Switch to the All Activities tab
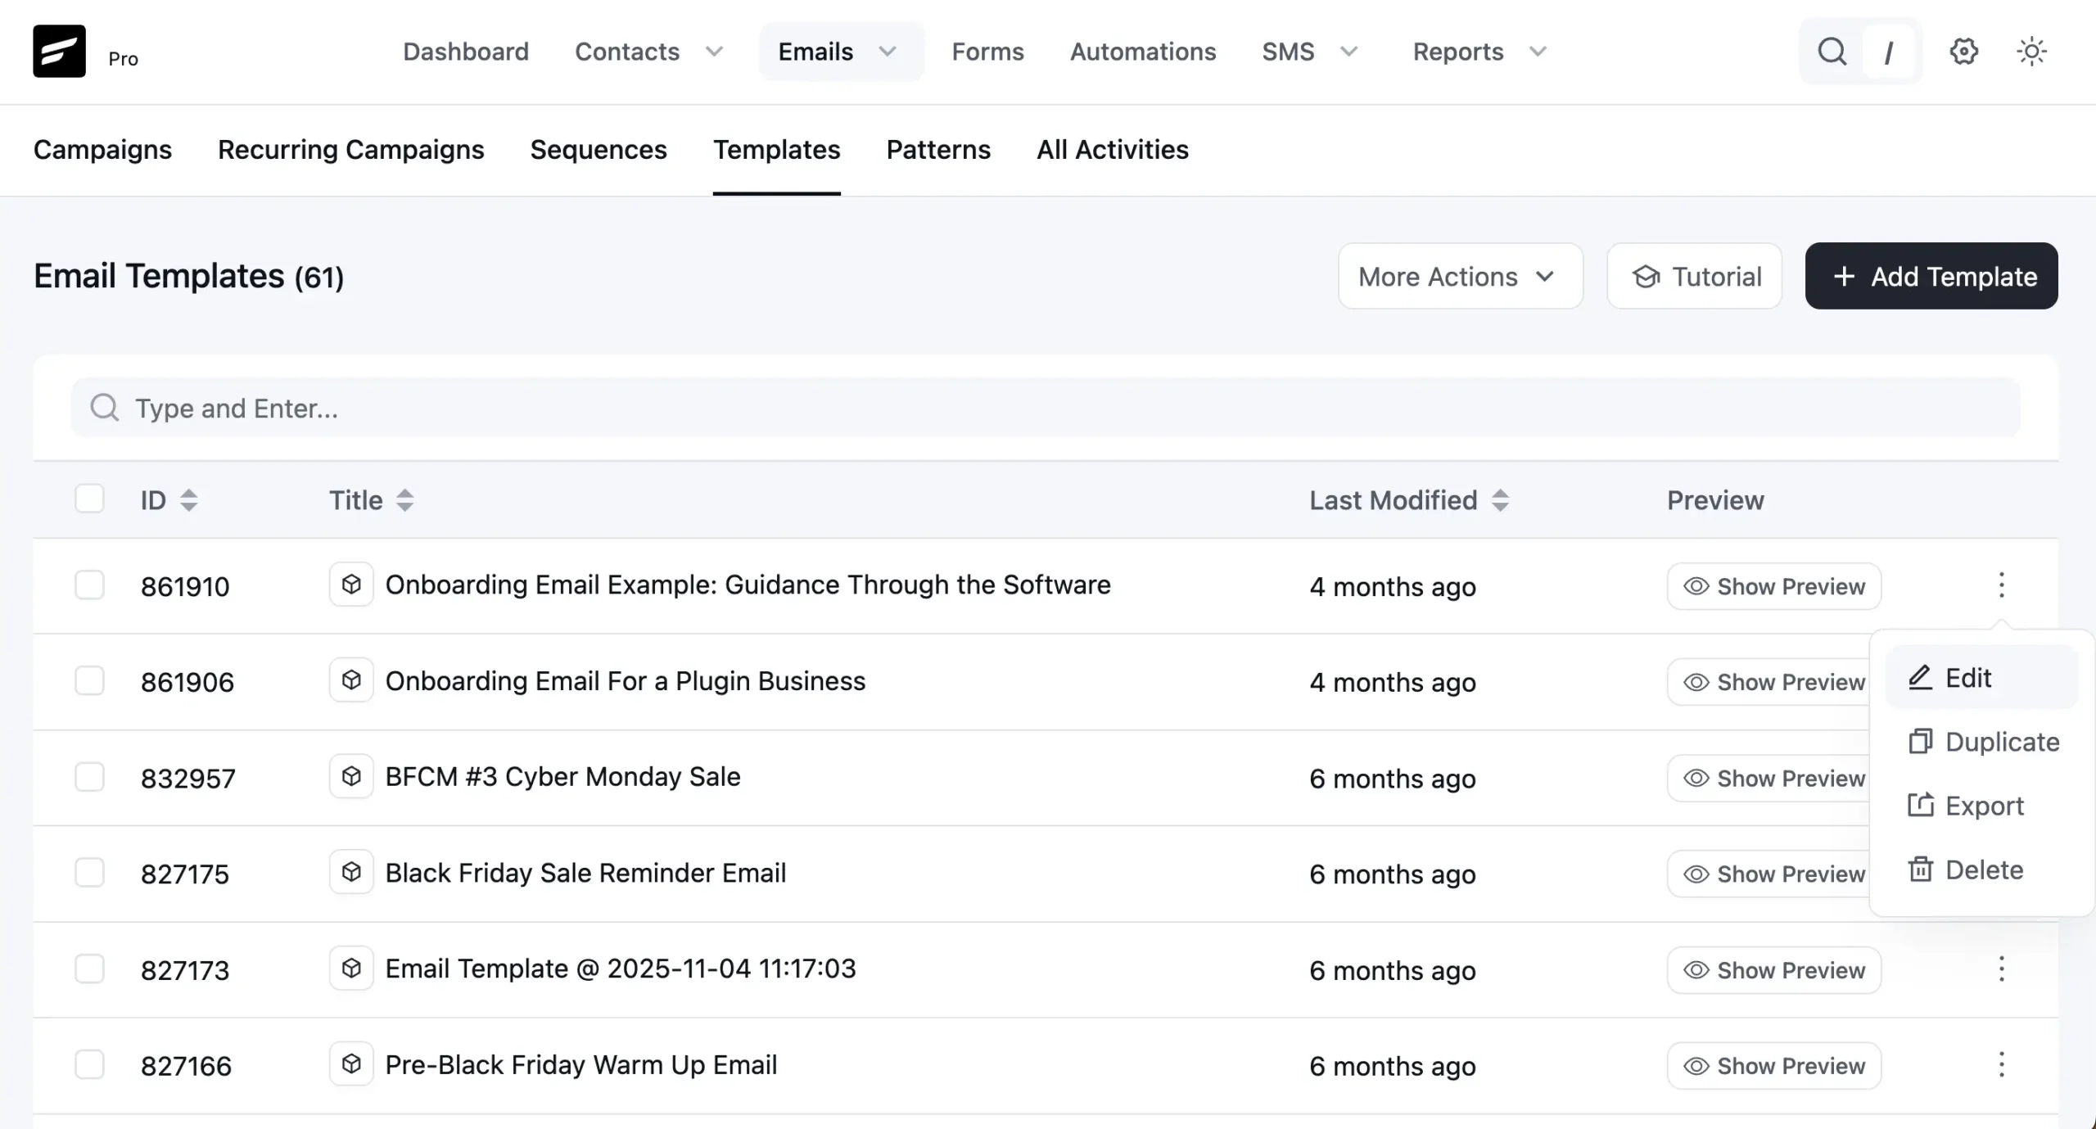The image size is (2096, 1129). 1113,150
